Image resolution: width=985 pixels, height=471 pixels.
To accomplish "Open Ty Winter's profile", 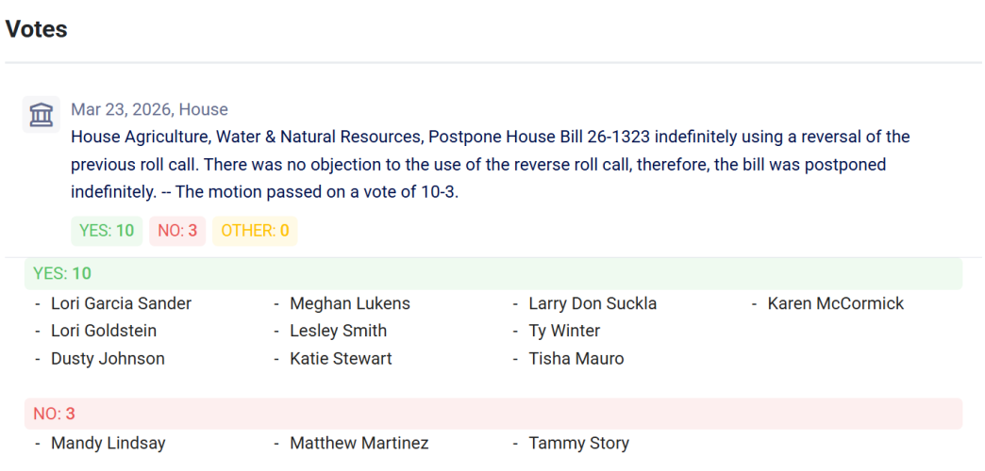I will pos(564,331).
